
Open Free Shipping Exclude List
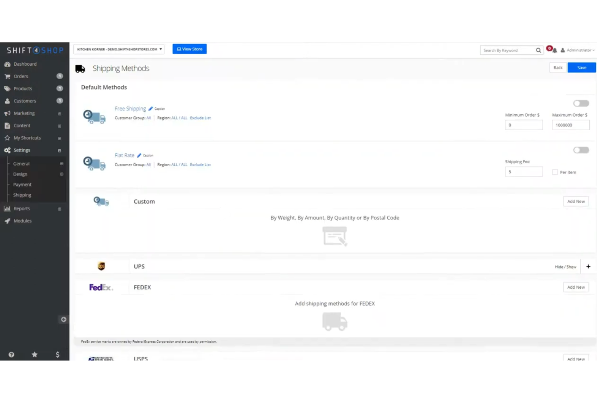point(200,118)
